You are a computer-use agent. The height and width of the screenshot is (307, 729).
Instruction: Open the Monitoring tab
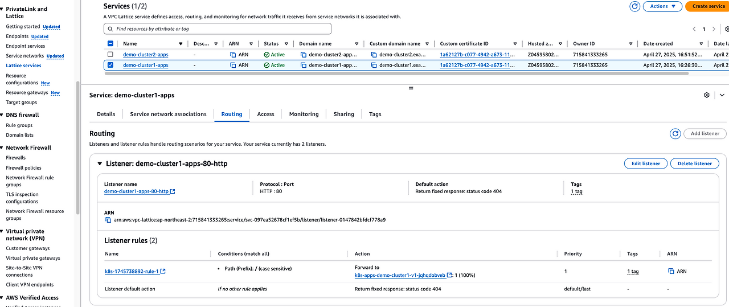[304, 114]
